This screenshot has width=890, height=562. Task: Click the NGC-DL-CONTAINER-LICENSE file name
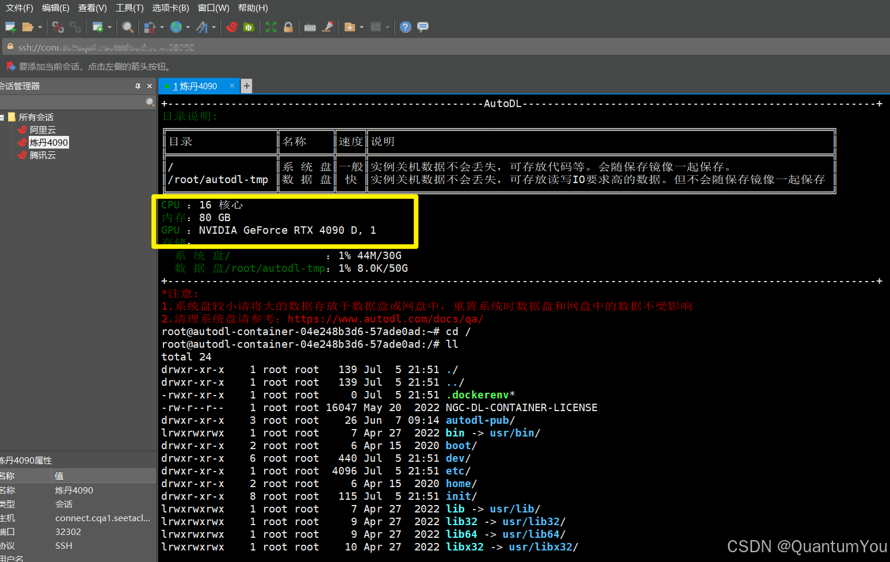522,408
